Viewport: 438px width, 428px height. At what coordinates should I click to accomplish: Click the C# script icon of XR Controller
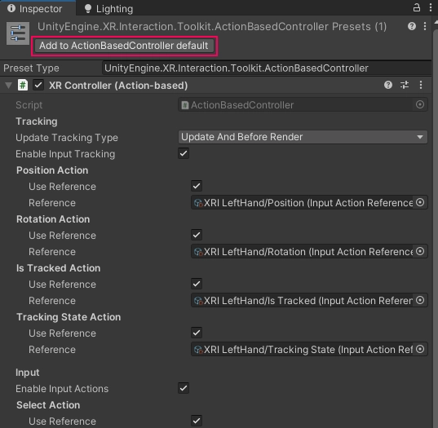pyautogui.click(x=23, y=85)
